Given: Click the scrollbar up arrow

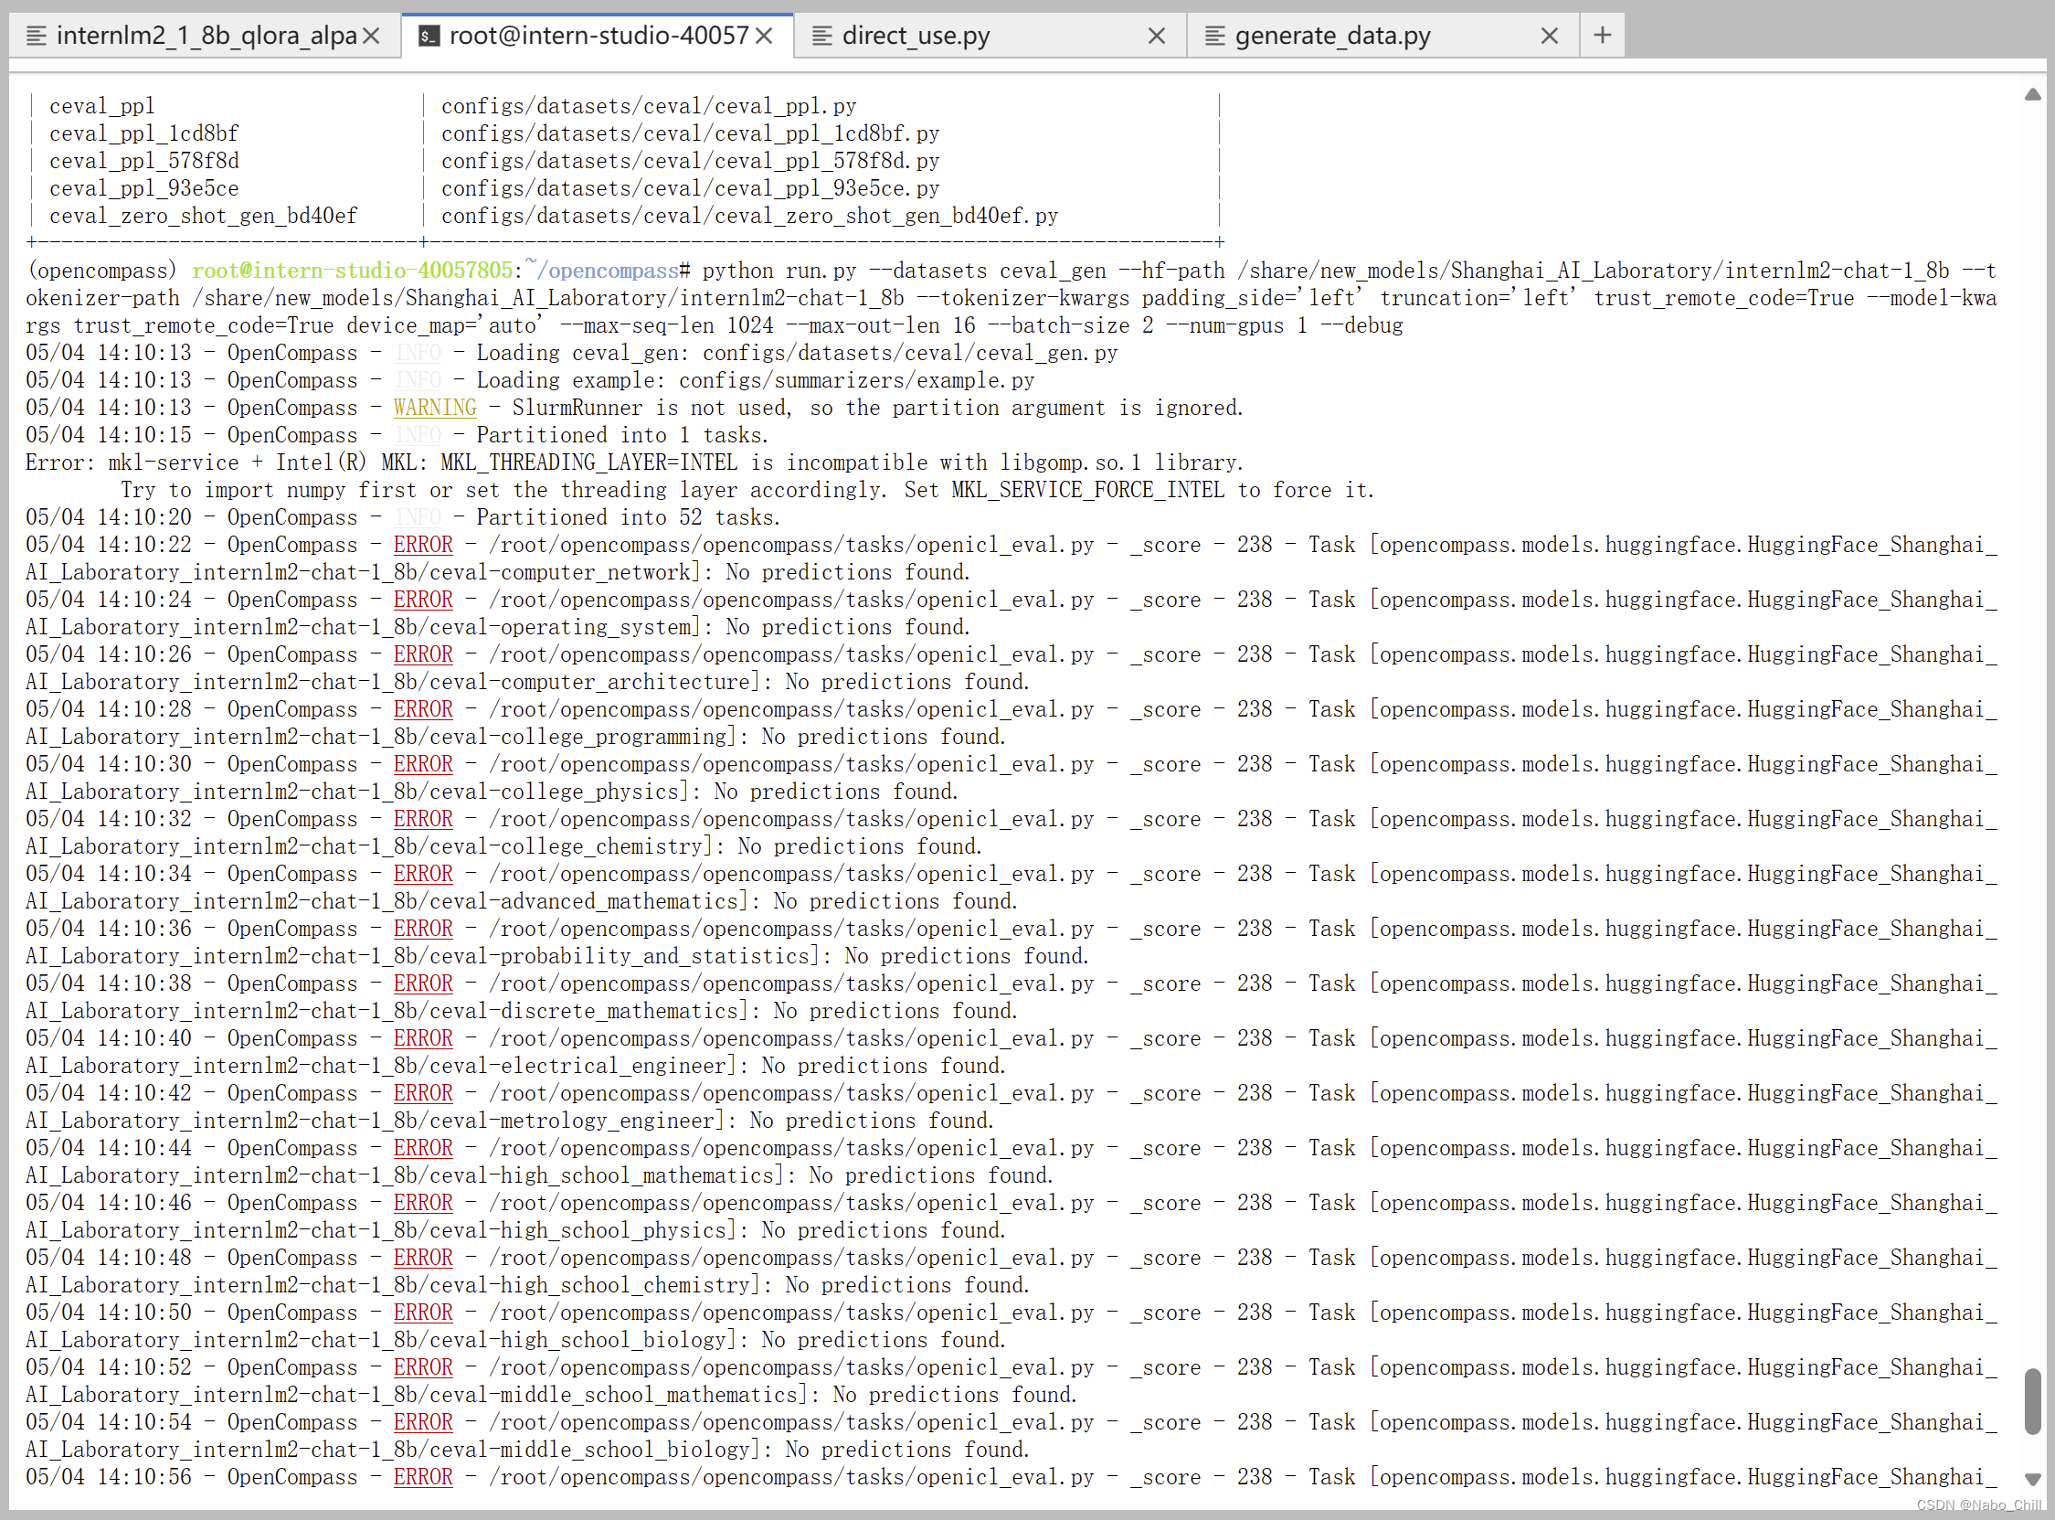Looking at the screenshot, I should 2032,94.
